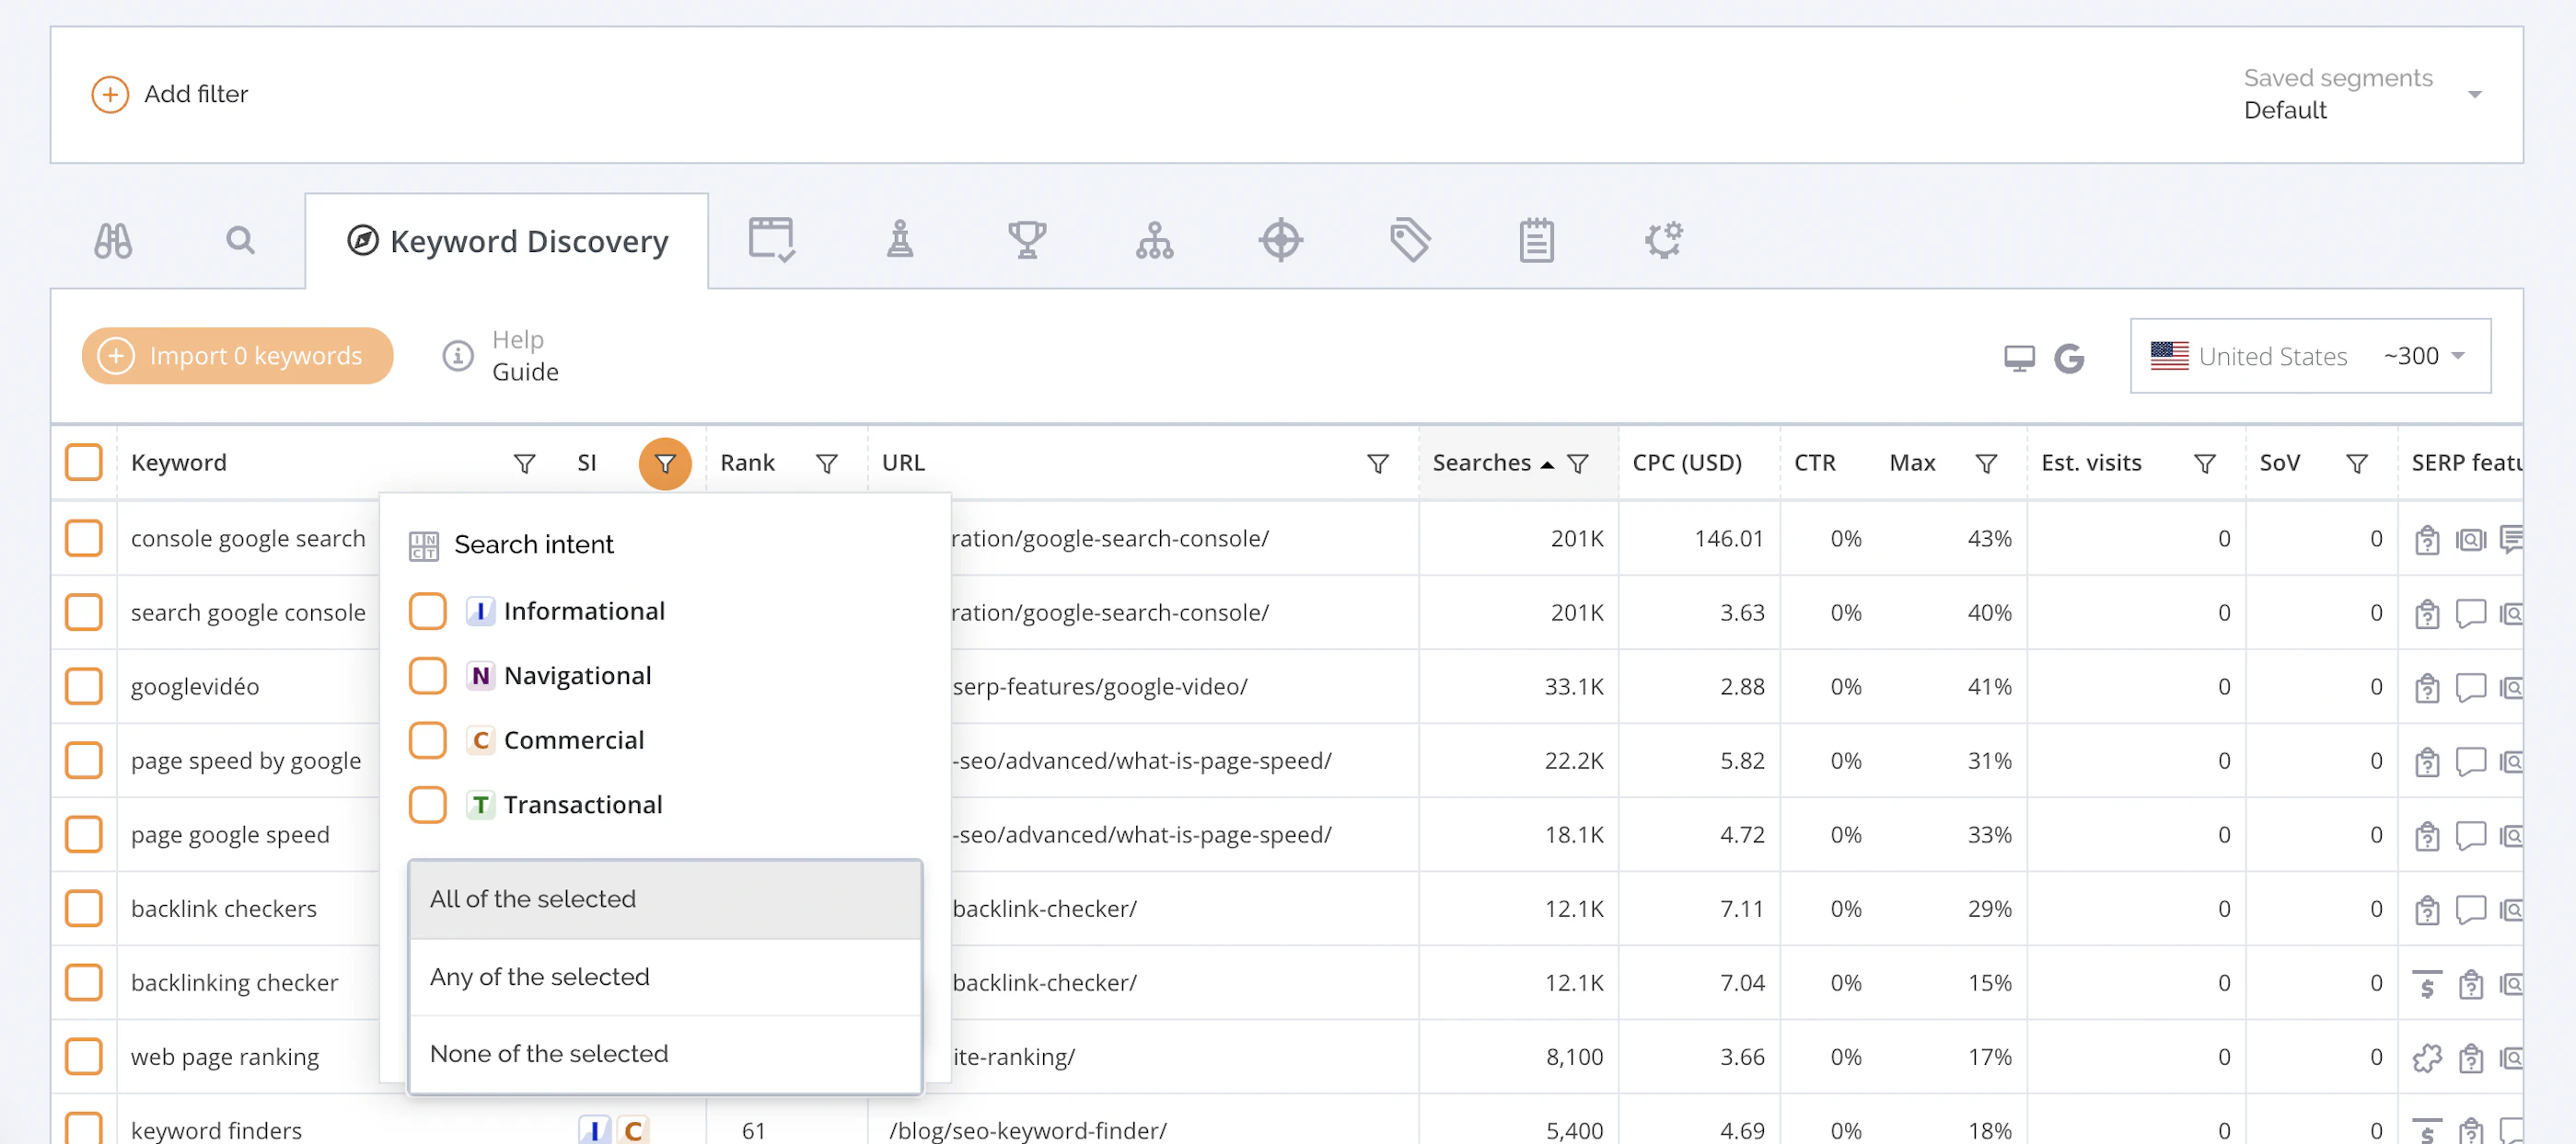This screenshot has height=1144, width=2576.
Task: Check the Informational search intent checkbox
Action: [x=427, y=611]
